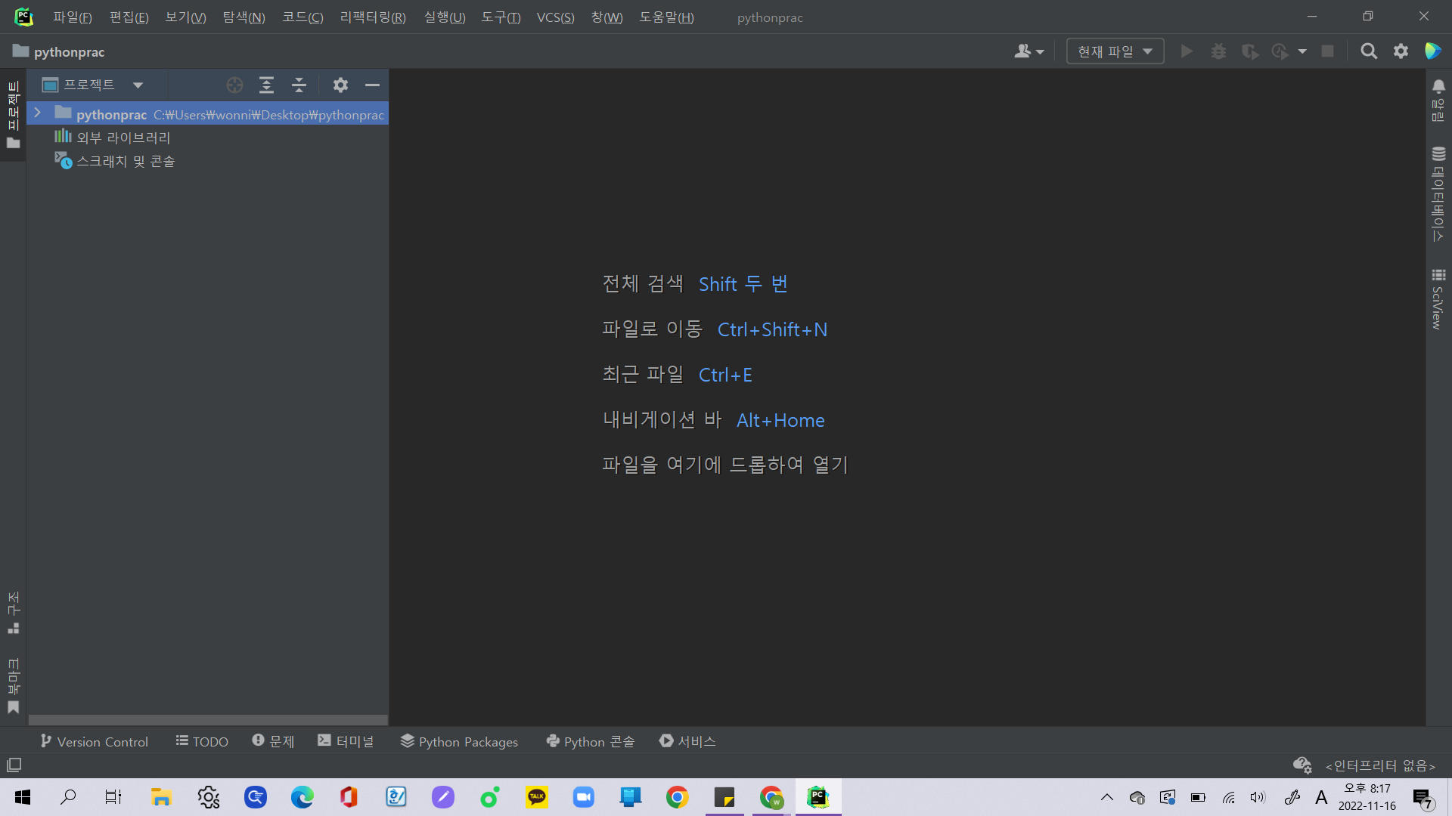1452x816 pixels.
Task: Open the Version Control tab
Action: point(95,741)
